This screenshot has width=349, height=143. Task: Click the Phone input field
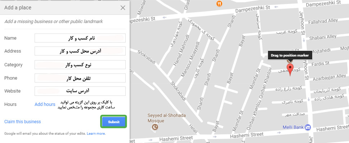80,78
